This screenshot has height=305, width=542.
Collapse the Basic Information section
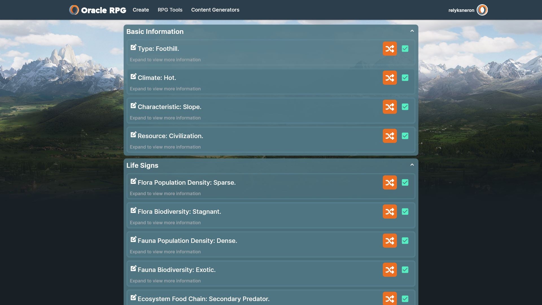pos(412,31)
